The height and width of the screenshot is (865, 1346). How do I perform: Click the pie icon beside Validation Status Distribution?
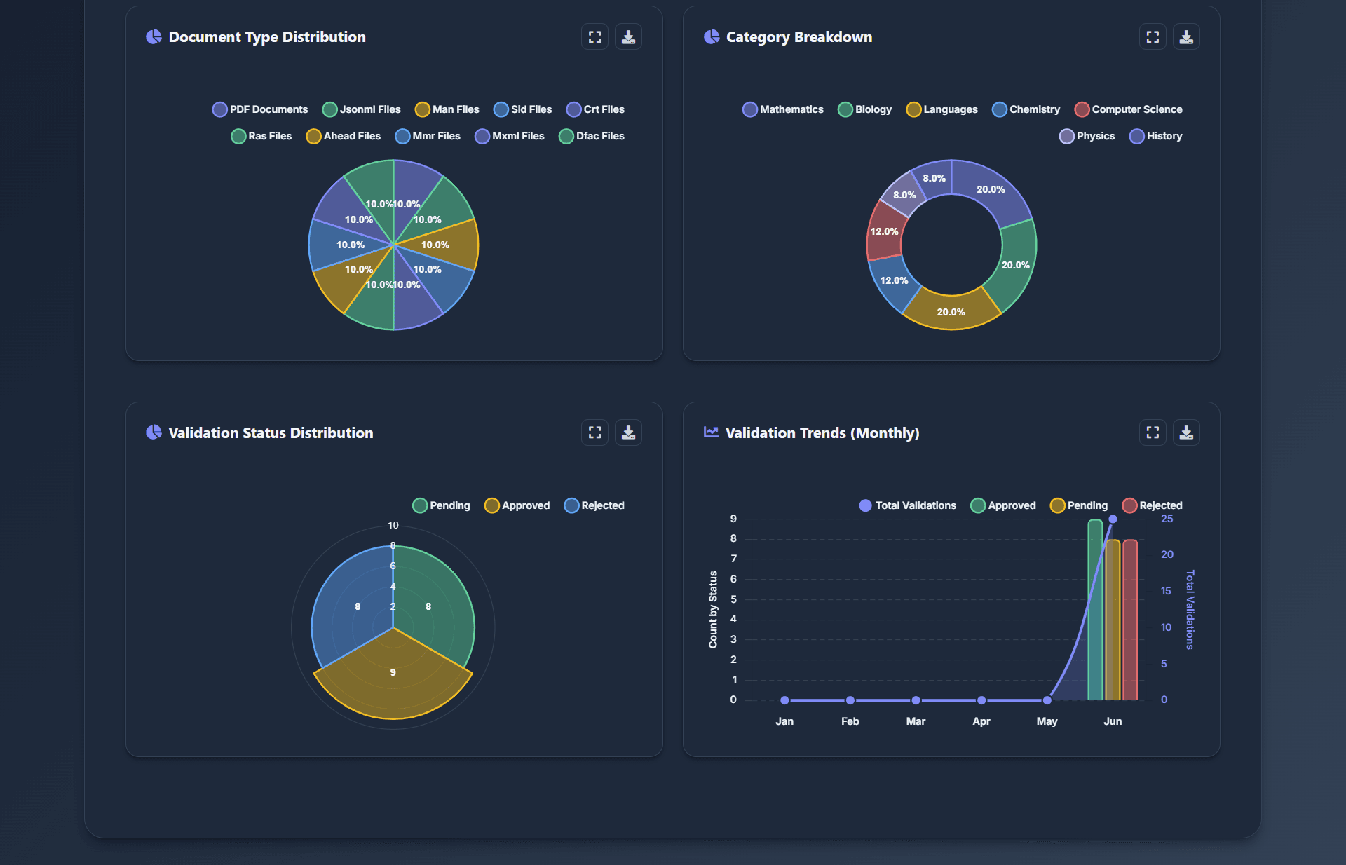(x=154, y=433)
